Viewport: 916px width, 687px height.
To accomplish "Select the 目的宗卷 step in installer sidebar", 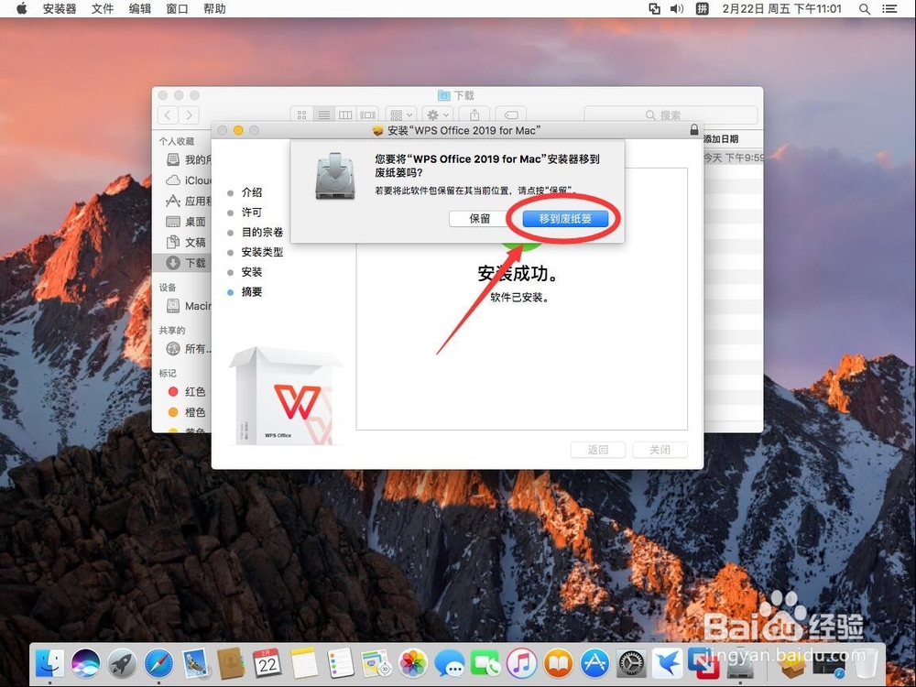I will point(262,232).
